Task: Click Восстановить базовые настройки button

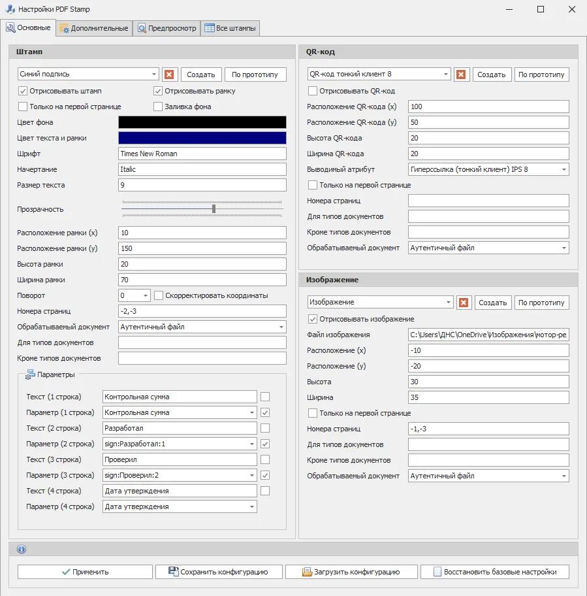Action: pyautogui.click(x=495, y=572)
